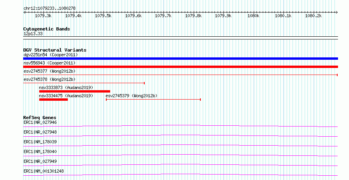The image size is (349, 180).
Task: Click the esv2745378 variant line
Action: point(84,83)
